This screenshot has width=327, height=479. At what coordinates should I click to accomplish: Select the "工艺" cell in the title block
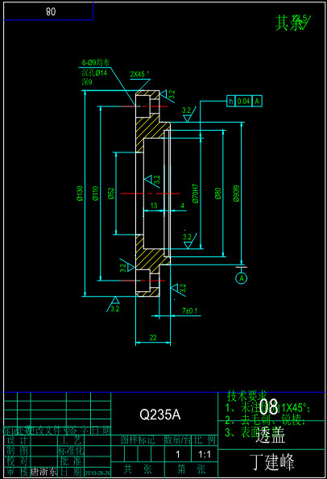point(70,440)
